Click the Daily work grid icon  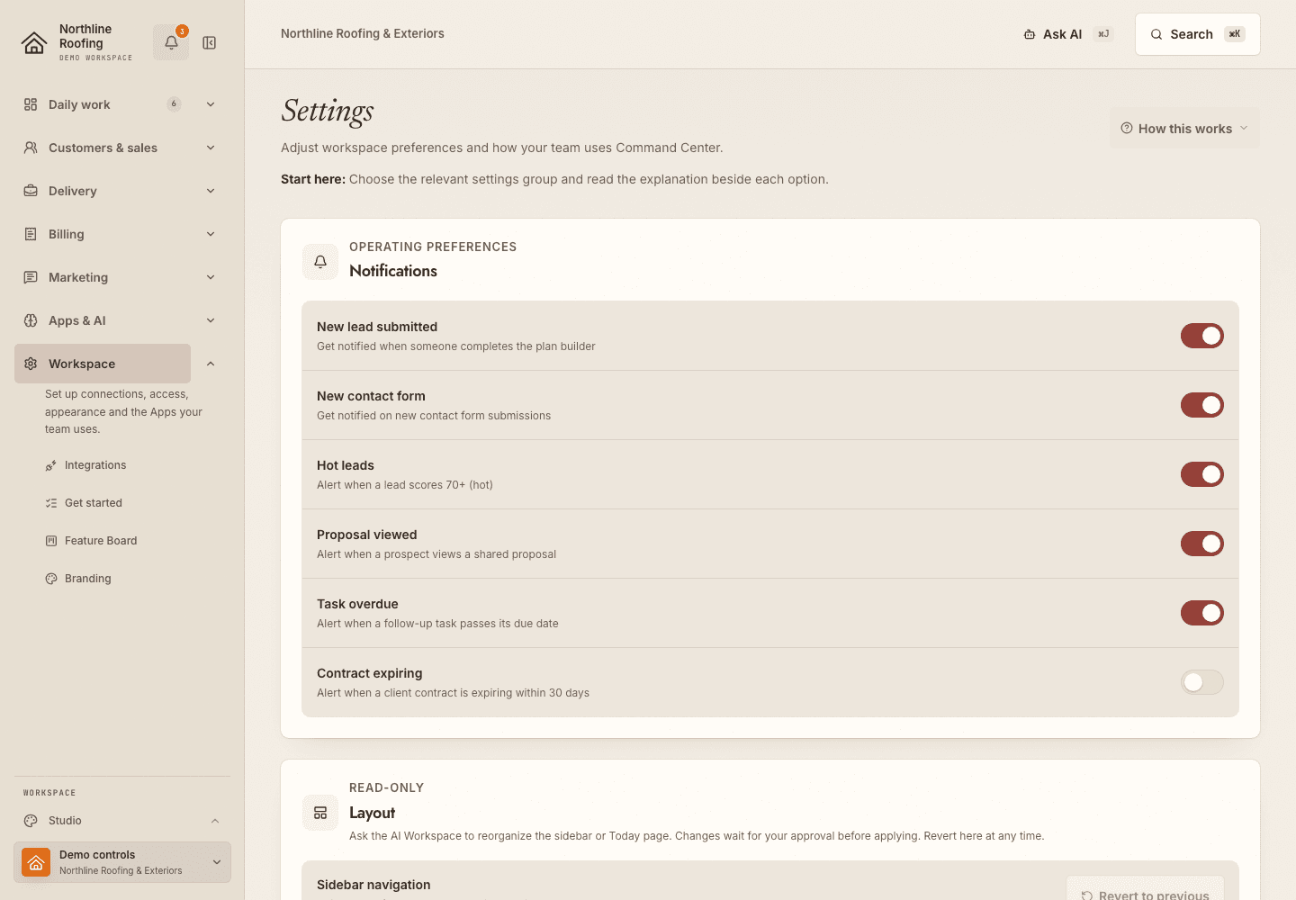point(31,104)
